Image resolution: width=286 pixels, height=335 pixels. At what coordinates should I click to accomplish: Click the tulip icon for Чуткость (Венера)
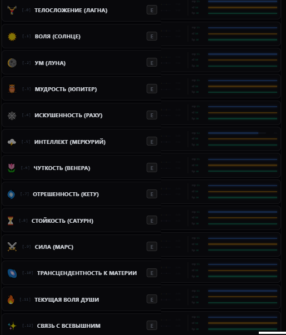coord(12,168)
